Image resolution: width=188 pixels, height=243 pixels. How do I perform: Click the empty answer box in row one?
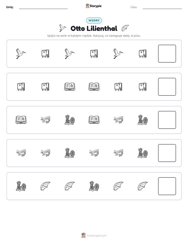pyautogui.click(x=167, y=54)
